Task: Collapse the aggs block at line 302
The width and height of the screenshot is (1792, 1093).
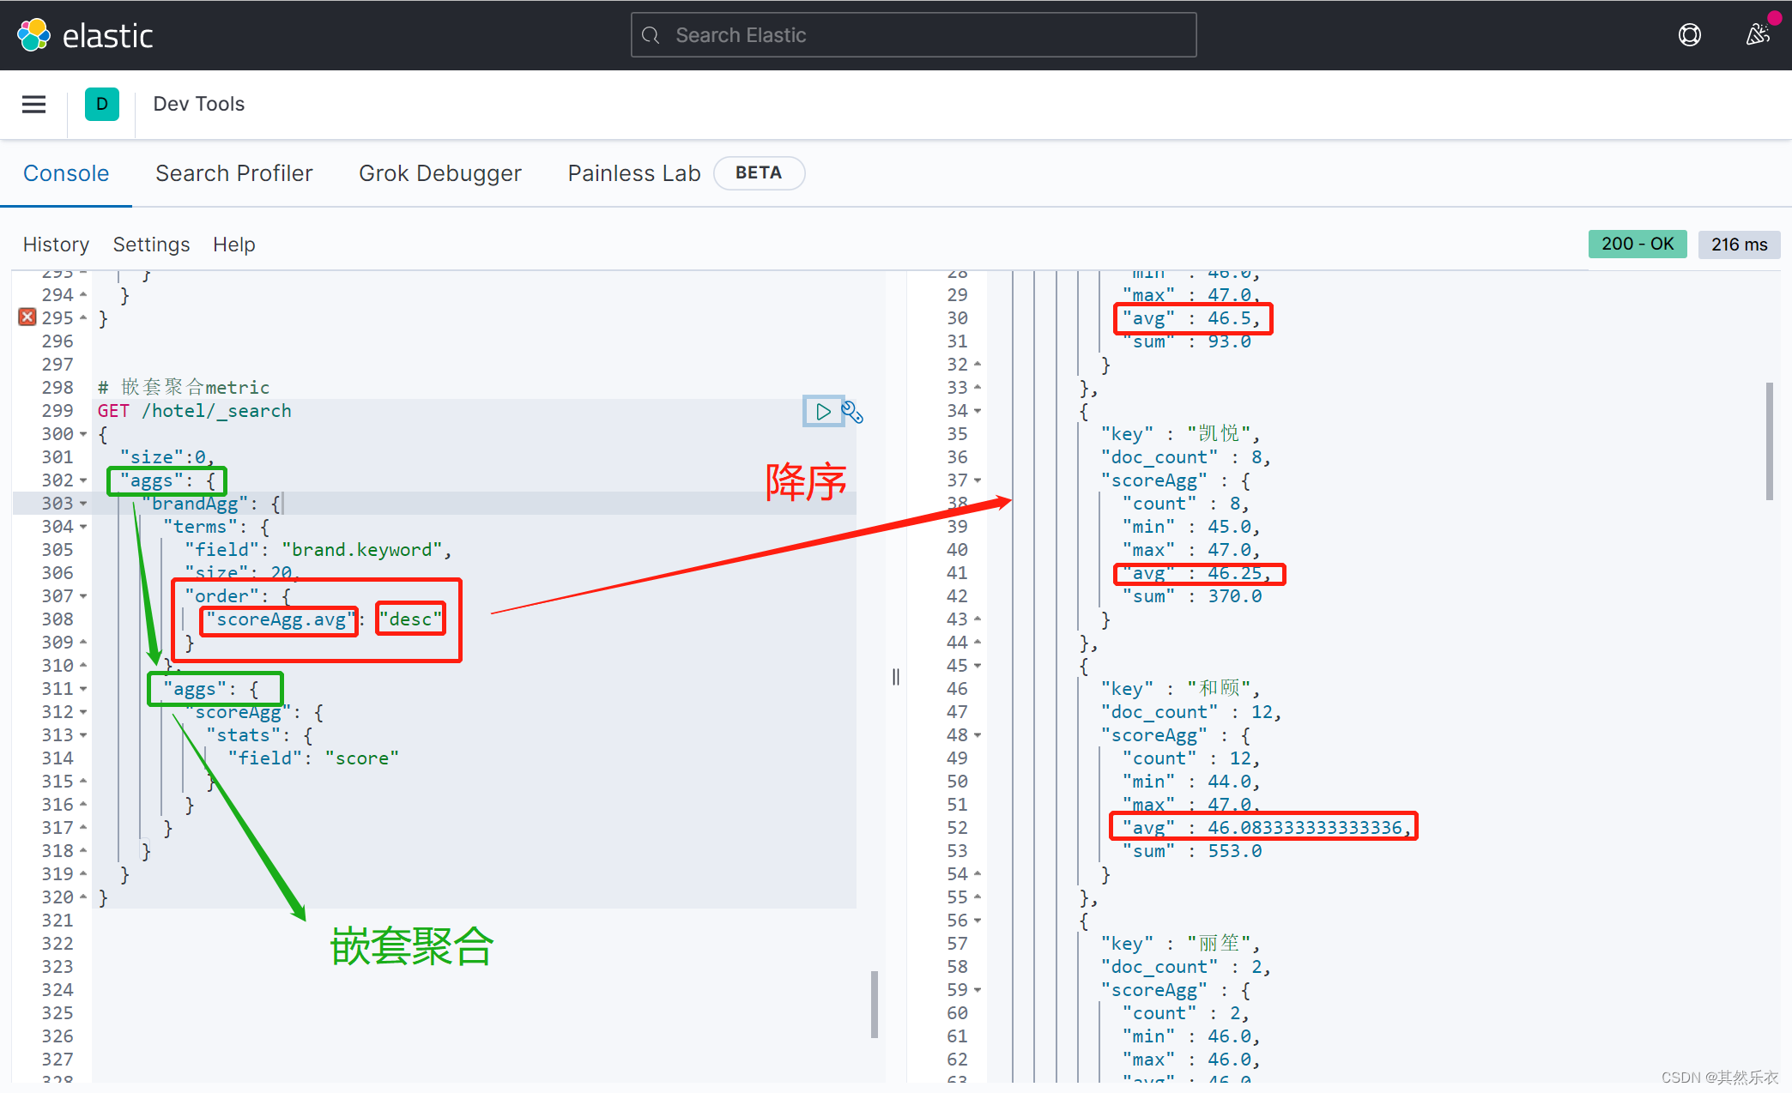Action: pyautogui.click(x=82, y=480)
